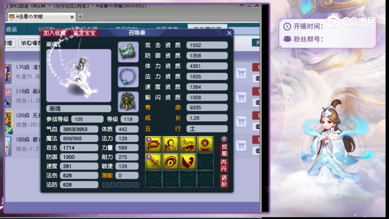Click the 体质 value 442
Viewport: 389px width, 219px height.
pos(127,129)
